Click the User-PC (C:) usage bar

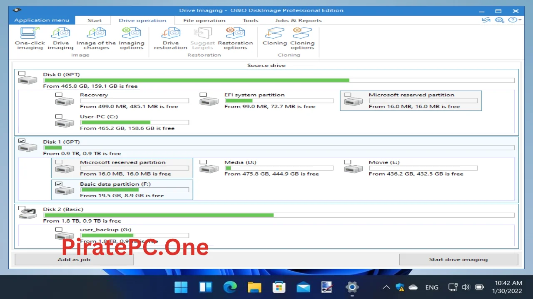click(x=134, y=123)
